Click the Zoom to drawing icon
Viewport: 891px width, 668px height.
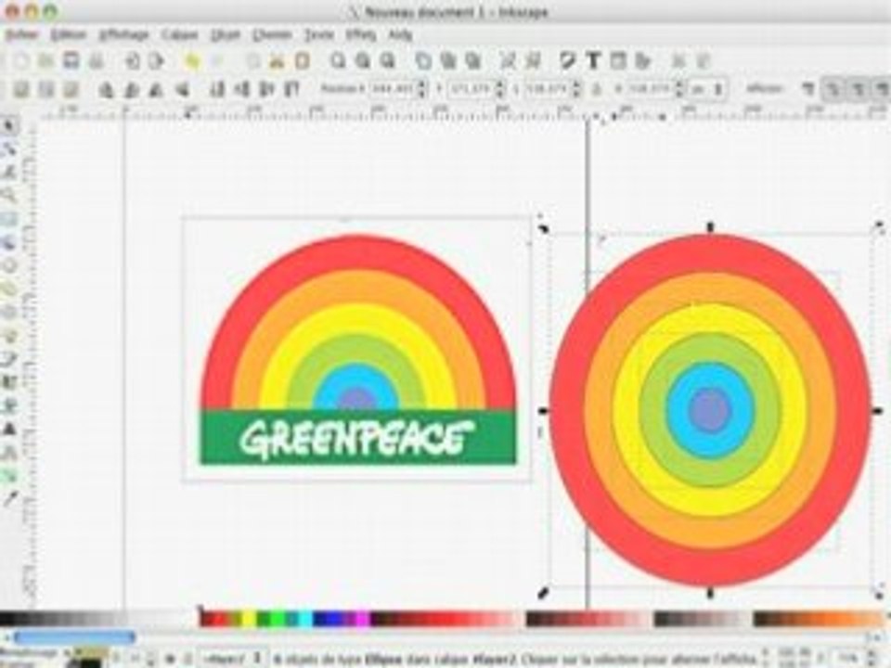[x=363, y=61]
